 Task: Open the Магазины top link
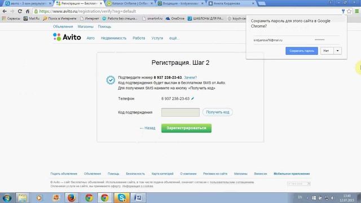tap(85, 27)
